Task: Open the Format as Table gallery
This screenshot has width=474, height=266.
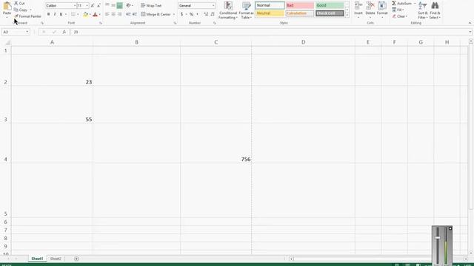Action: pyautogui.click(x=246, y=10)
